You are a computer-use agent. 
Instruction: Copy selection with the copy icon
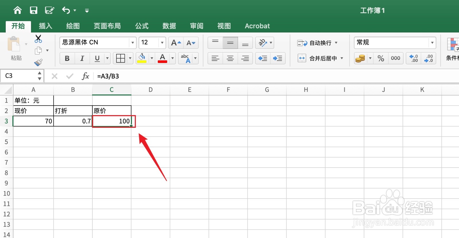[x=38, y=51]
